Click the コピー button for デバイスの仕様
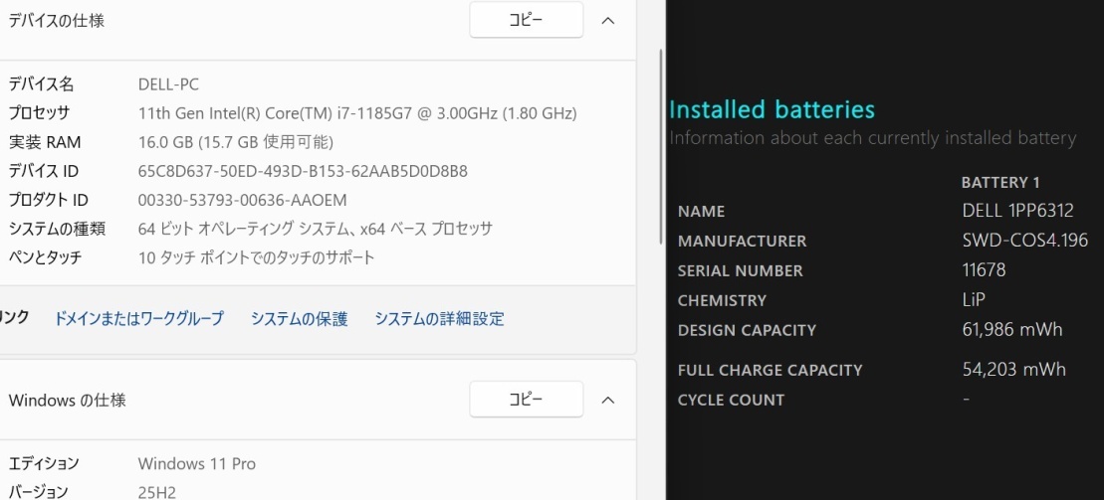This screenshot has height=500, width=1104. point(526,20)
